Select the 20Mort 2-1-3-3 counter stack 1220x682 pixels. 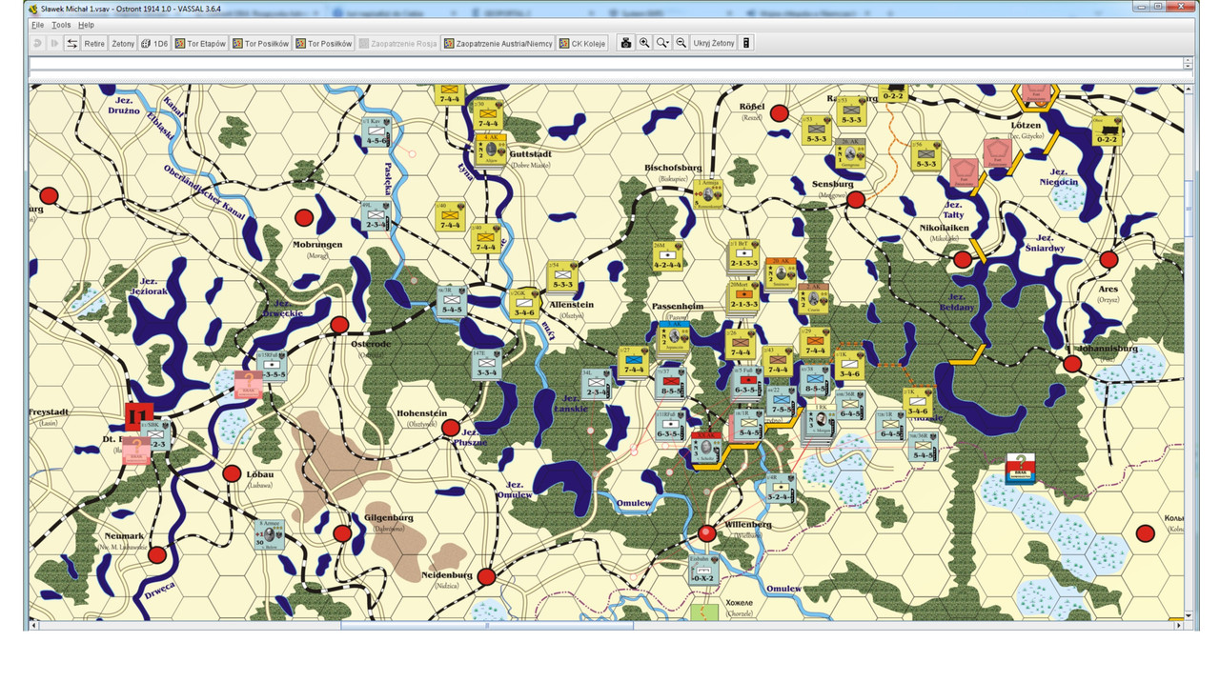(743, 297)
